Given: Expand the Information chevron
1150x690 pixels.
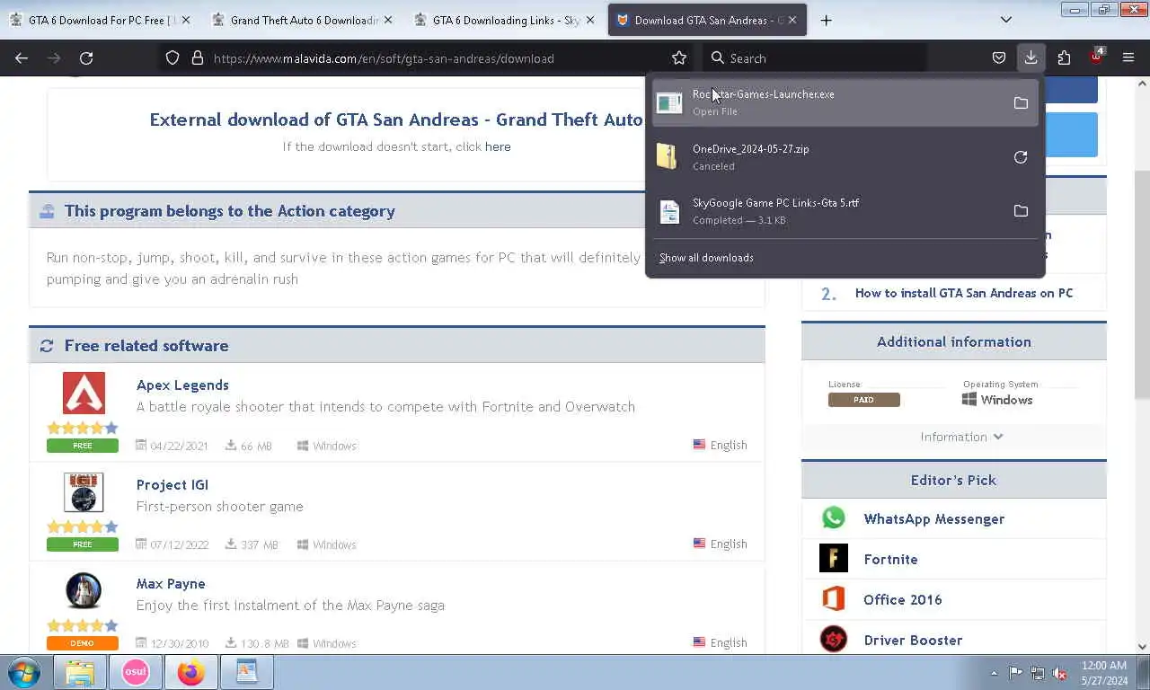Looking at the screenshot, I should coord(997,437).
